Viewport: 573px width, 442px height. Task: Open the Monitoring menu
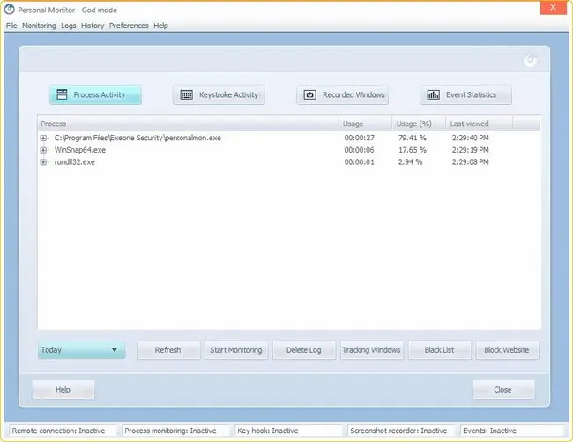click(x=39, y=26)
